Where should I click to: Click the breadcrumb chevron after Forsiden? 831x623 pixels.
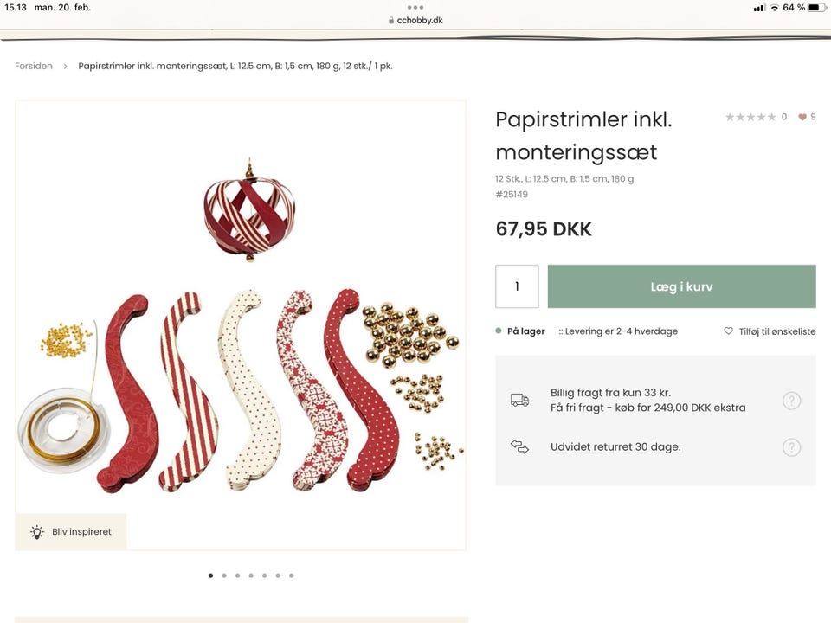65,67
